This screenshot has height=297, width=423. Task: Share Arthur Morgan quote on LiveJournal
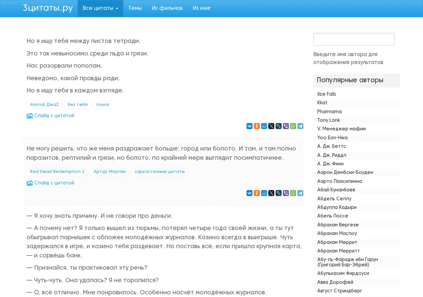[x=278, y=193]
